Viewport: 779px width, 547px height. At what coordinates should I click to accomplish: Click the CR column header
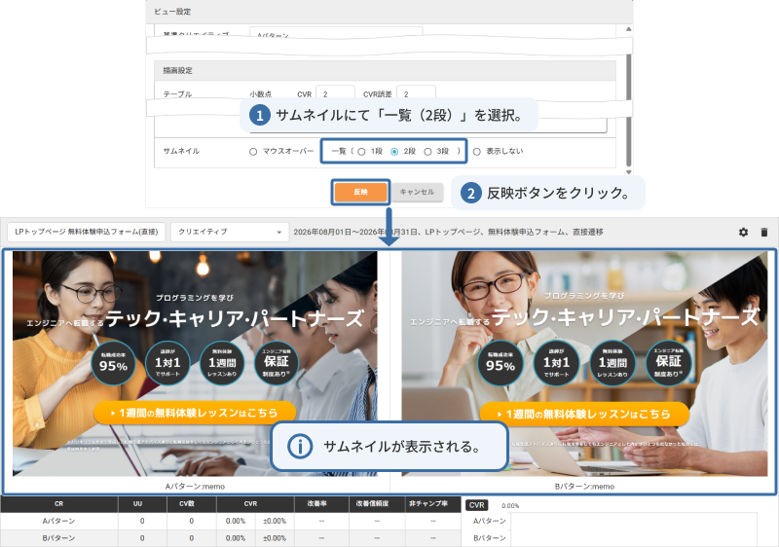(x=59, y=504)
